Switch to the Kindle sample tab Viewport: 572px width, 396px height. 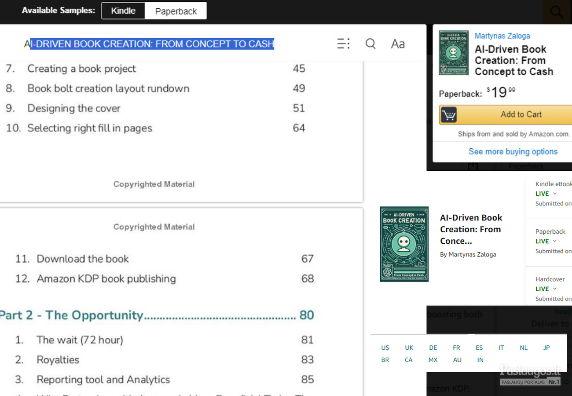123,11
